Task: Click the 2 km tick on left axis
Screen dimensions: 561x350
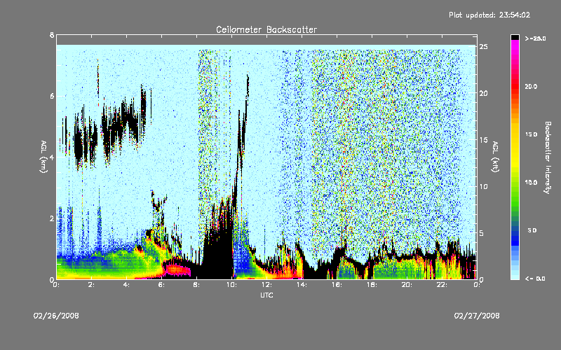Action: click(52, 218)
